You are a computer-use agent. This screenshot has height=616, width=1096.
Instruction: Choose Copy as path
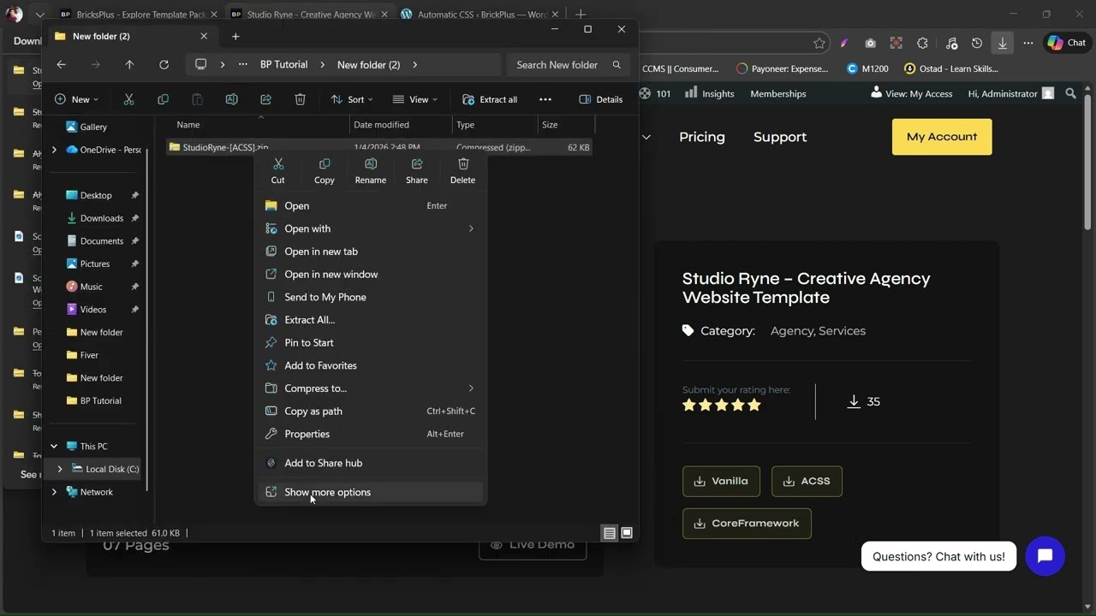pyautogui.click(x=371, y=411)
